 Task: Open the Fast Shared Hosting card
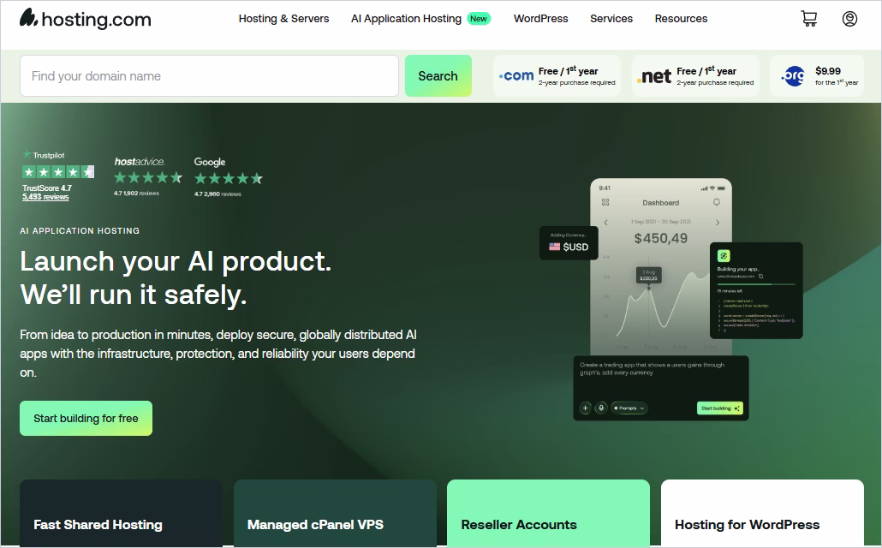pos(121,513)
